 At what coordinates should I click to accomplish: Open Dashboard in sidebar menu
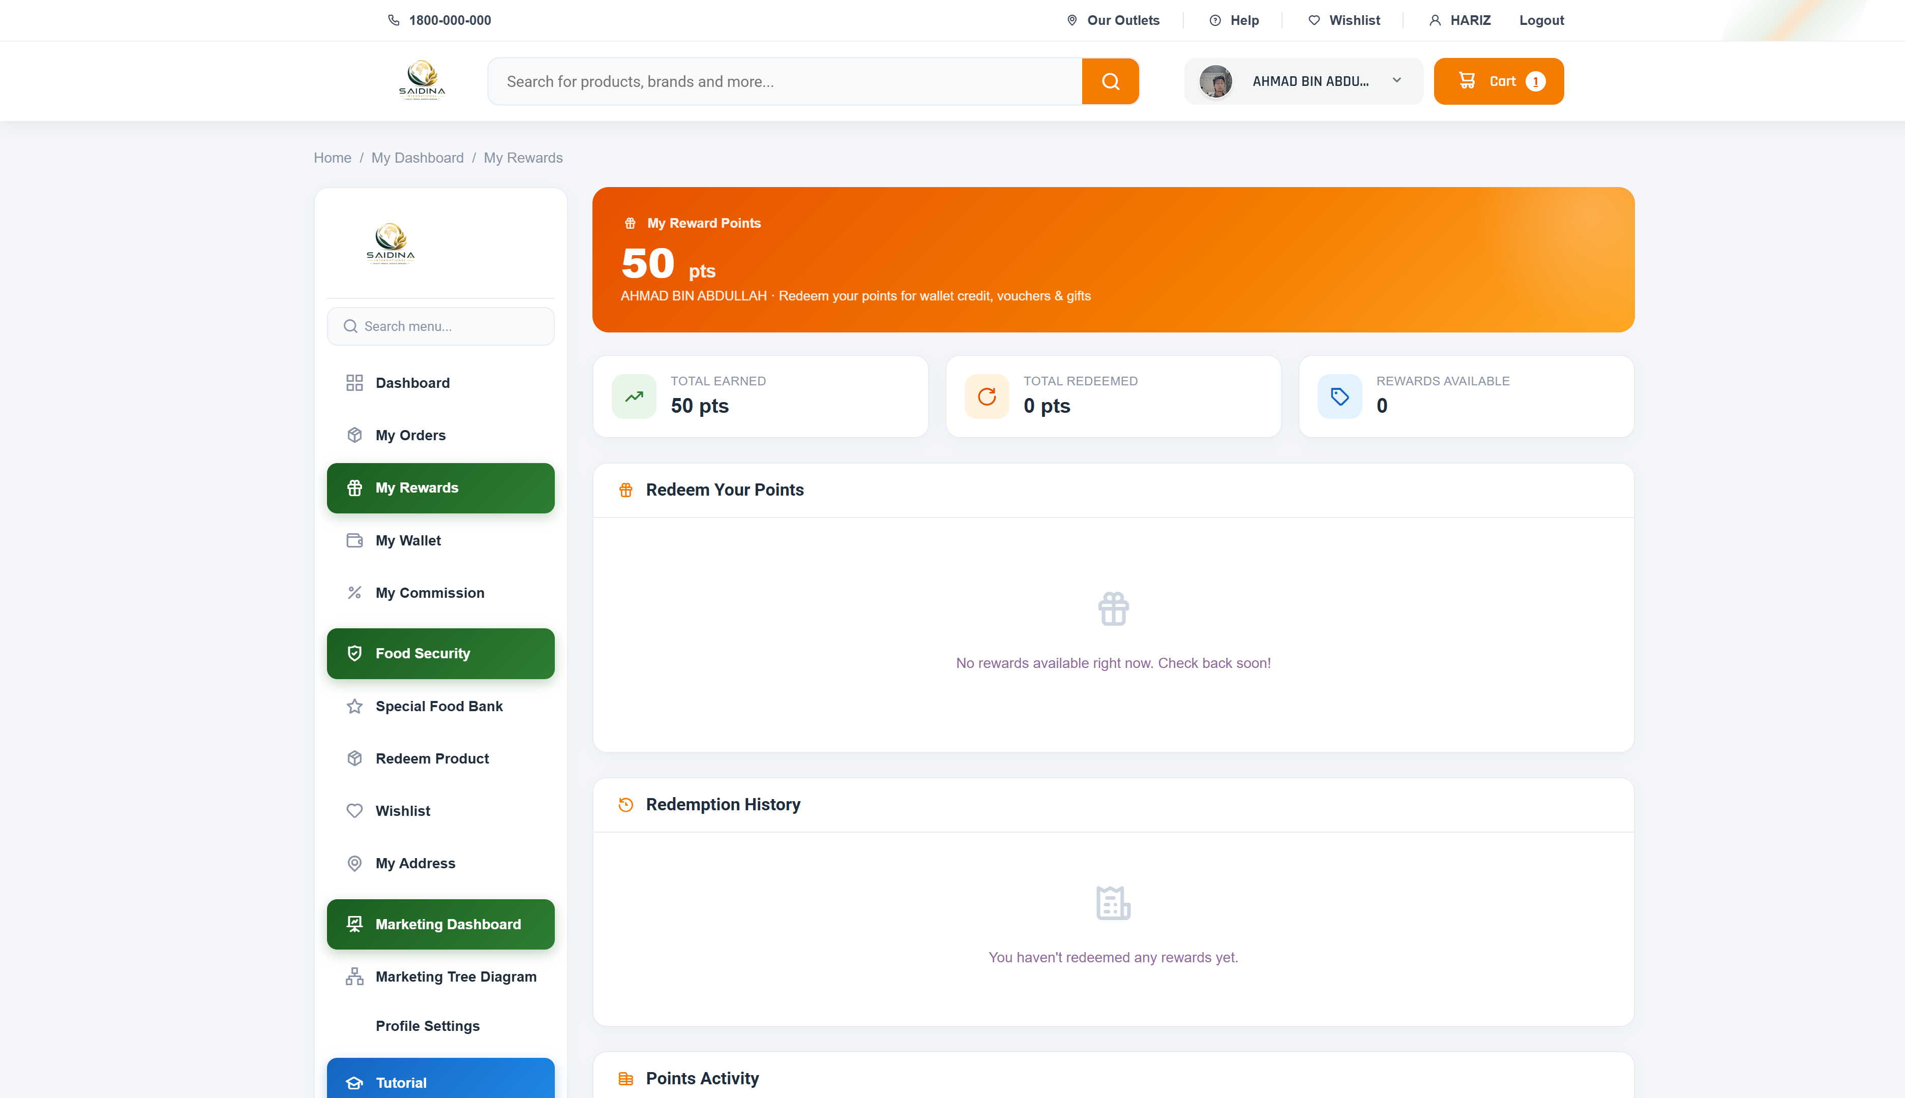pos(440,383)
